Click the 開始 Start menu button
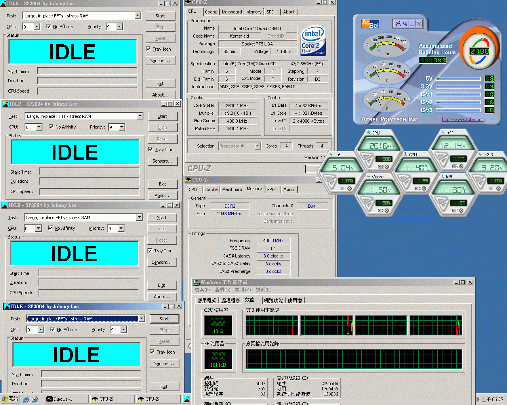This screenshot has height=405, width=507. click(10, 399)
